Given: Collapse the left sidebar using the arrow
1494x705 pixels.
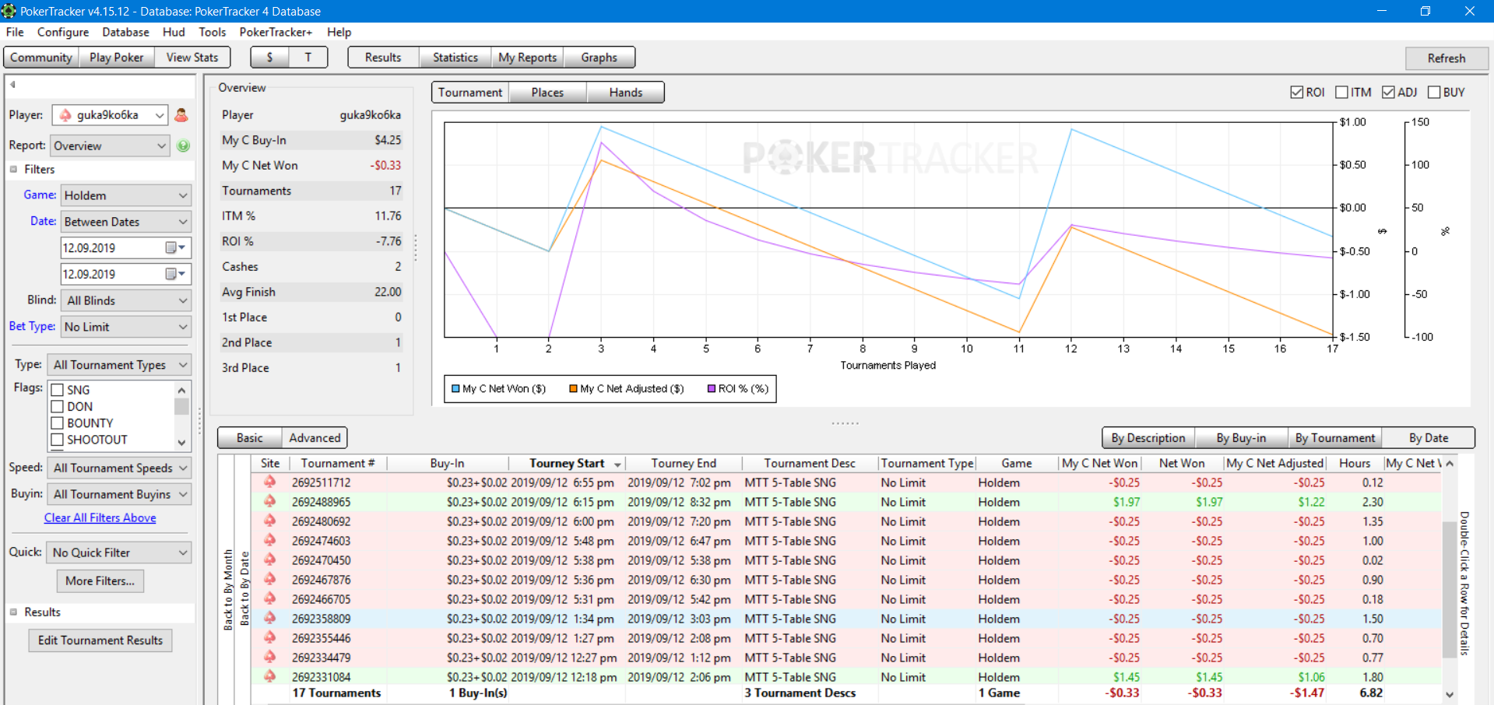Looking at the screenshot, I should tap(12, 85).
